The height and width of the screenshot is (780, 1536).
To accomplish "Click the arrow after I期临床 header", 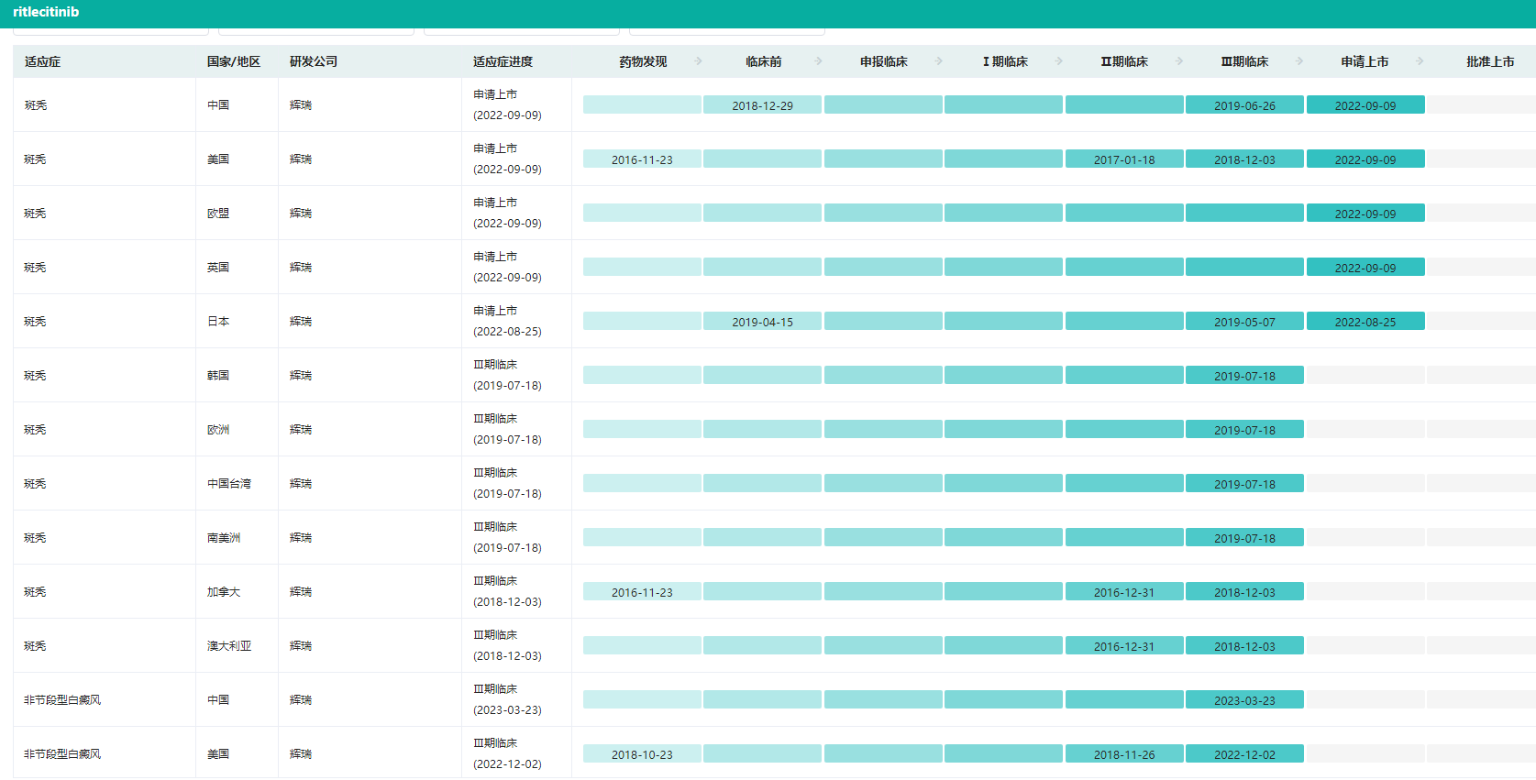I will [x=1059, y=61].
